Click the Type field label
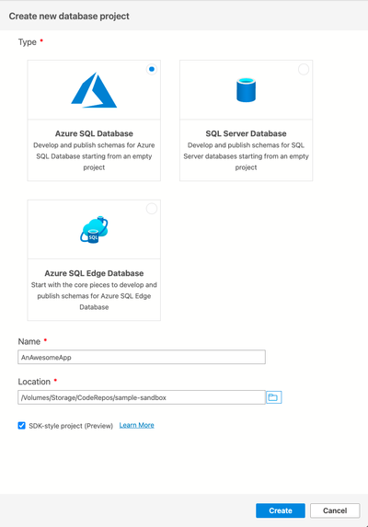The height and width of the screenshot is (527, 368). coord(28,42)
